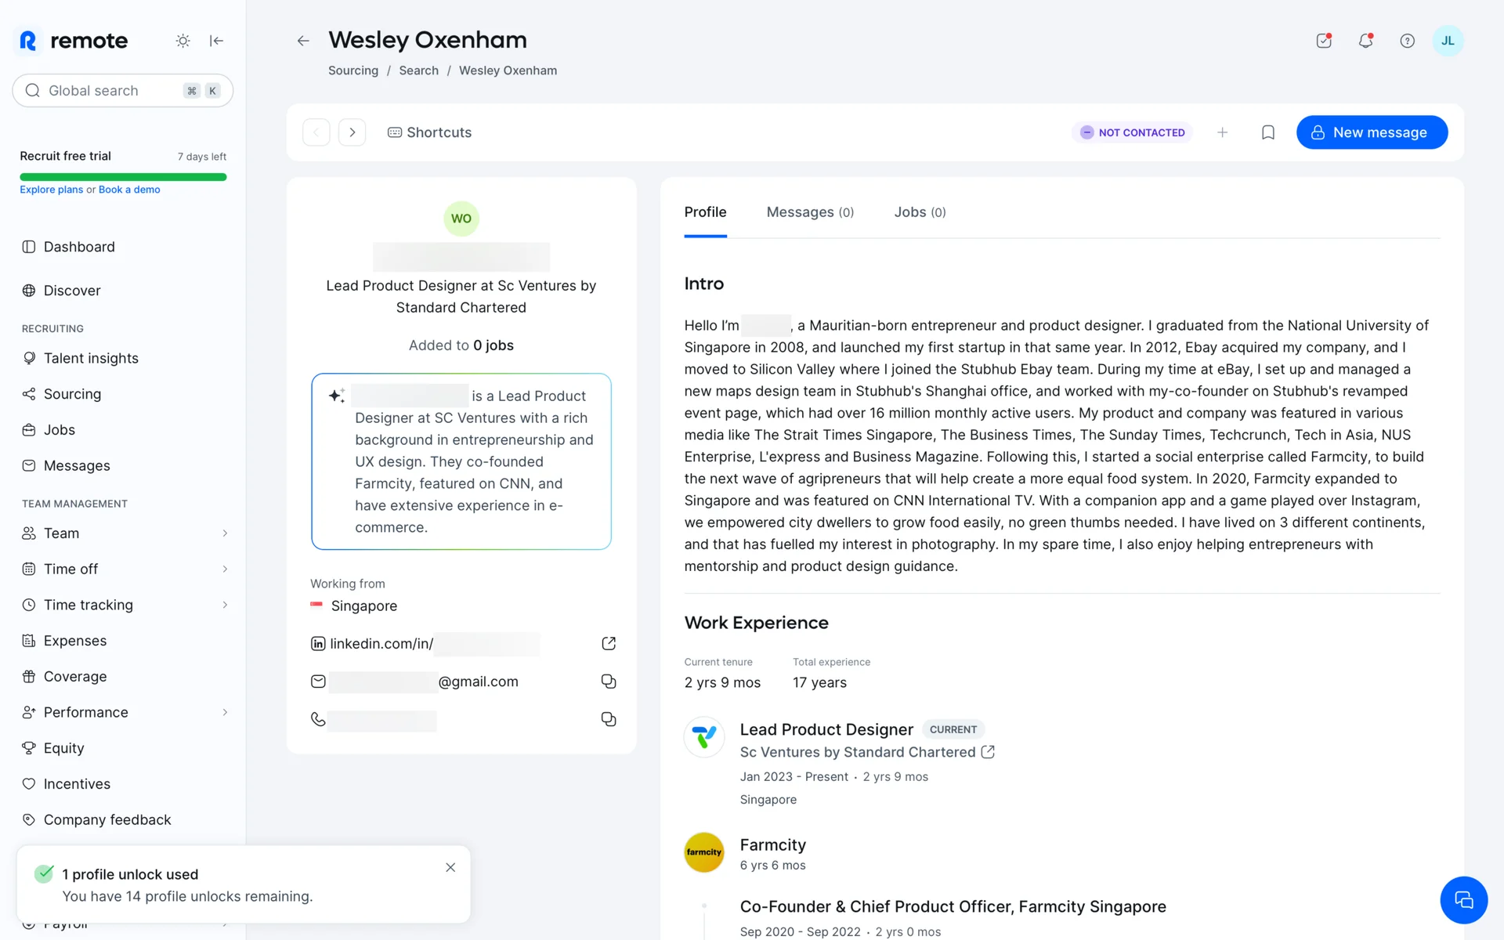
Task: Collapse the sidebar with the arrow icon
Action: pyautogui.click(x=217, y=41)
